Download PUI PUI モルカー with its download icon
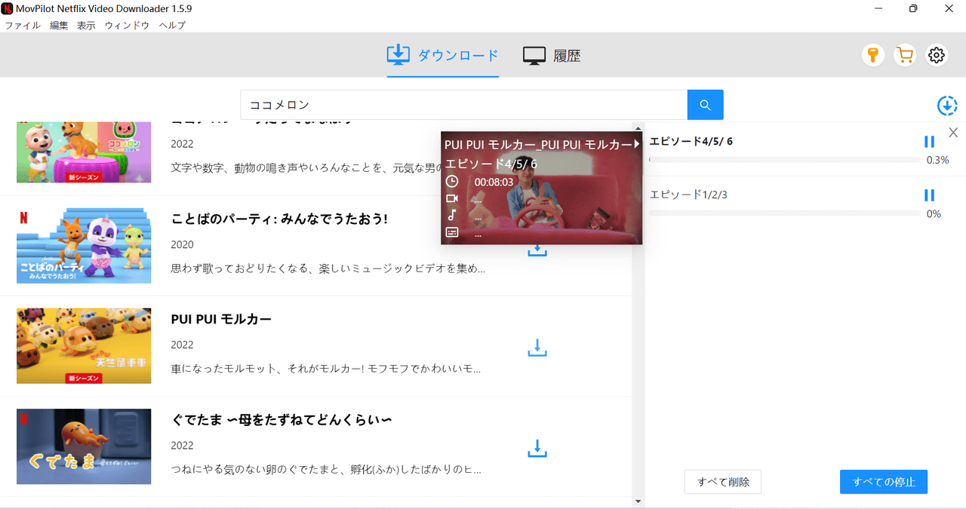The image size is (966, 509). 537,348
